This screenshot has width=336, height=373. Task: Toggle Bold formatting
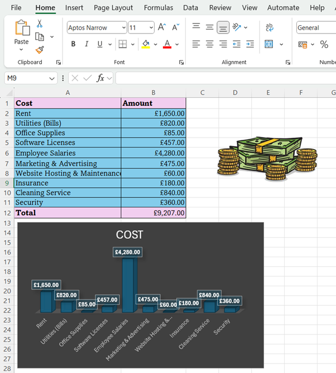tap(73, 44)
